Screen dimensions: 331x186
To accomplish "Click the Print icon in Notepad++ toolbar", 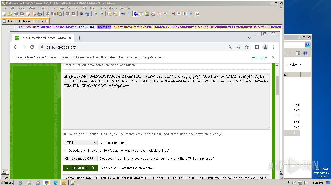I will tap(40, 14).
